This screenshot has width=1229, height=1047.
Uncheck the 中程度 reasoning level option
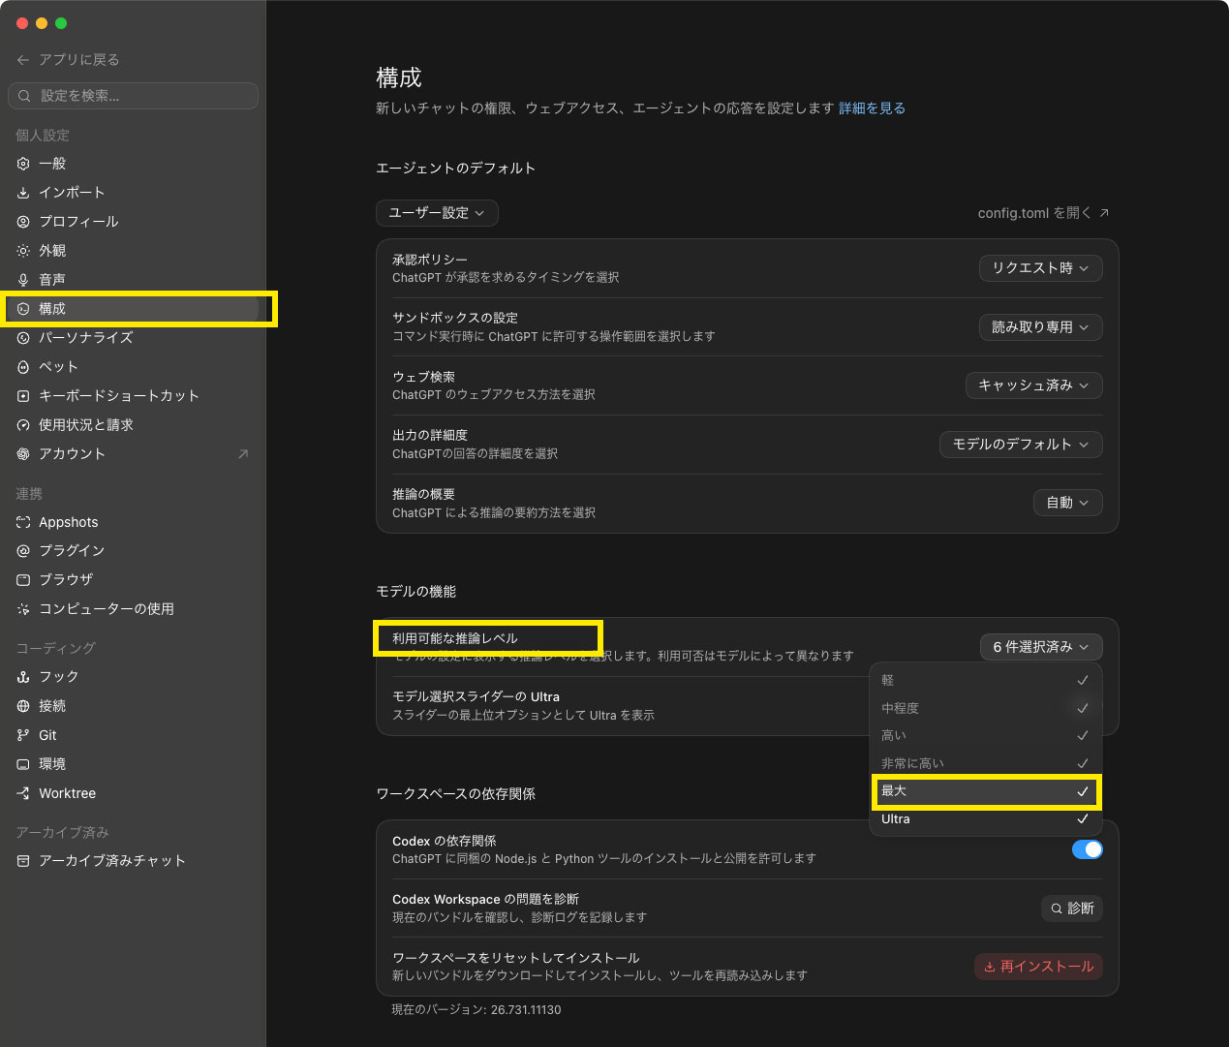pyautogui.click(x=986, y=708)
